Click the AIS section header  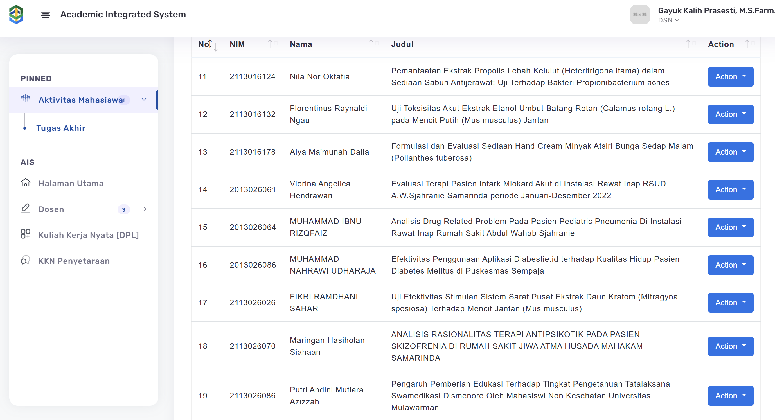pyautogui.click(x=27, y=162)
